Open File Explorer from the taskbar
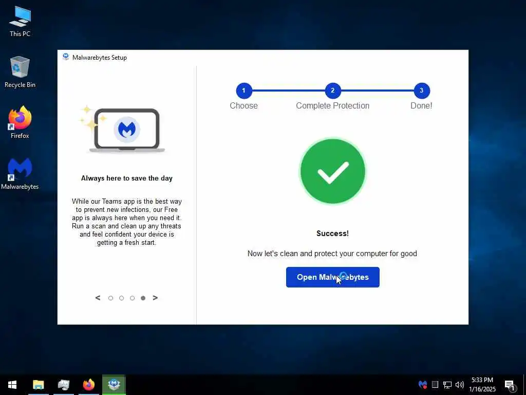The width and height of the screenshot is (526, 395). 38,385
